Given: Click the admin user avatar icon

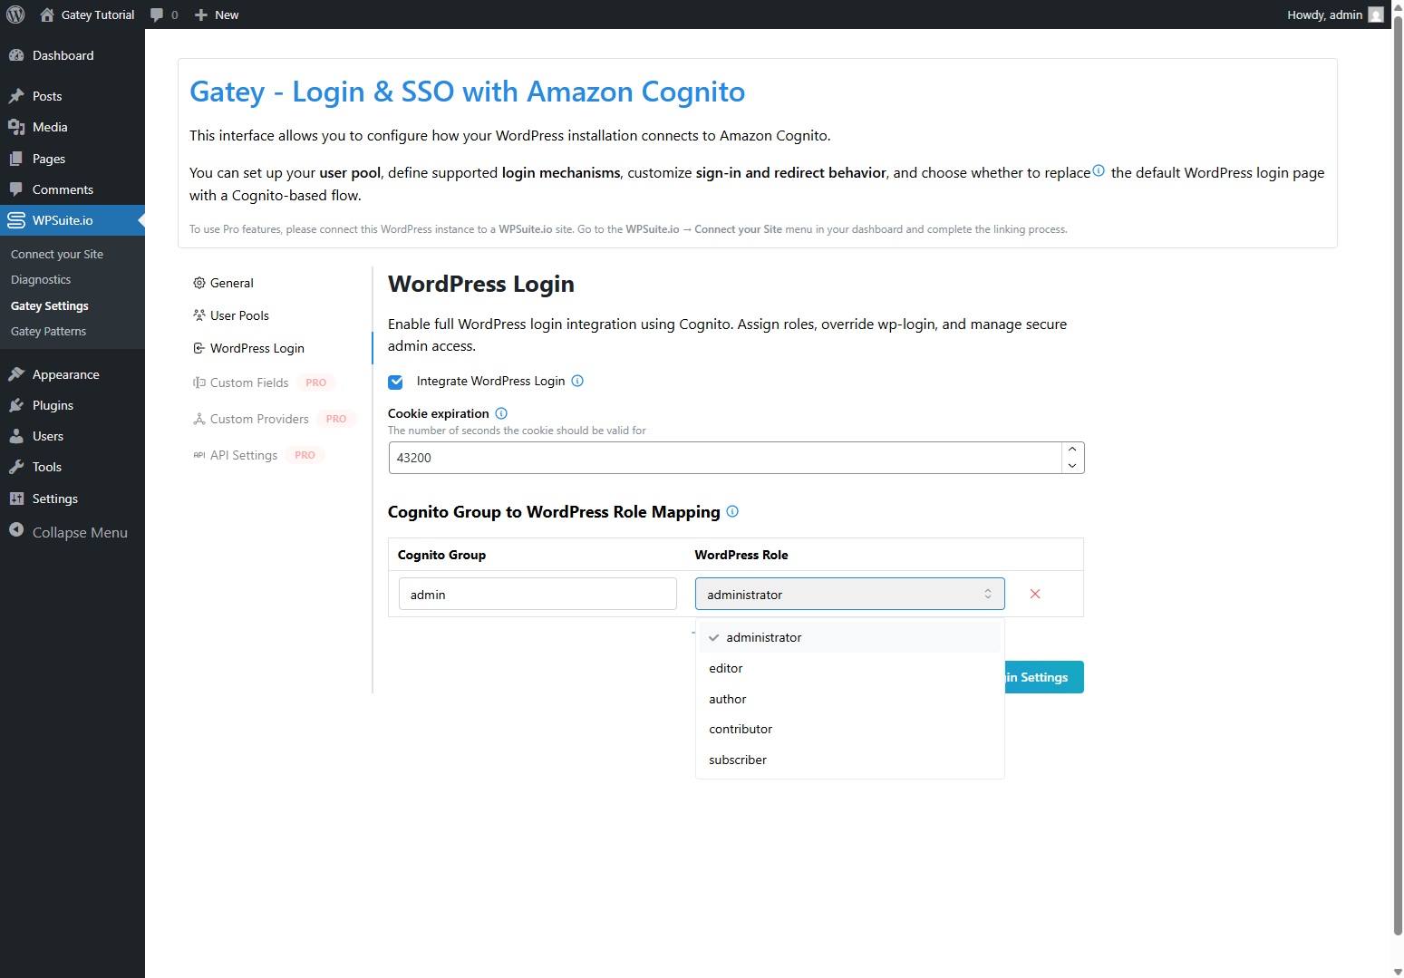Looking at the screenshot, I should coord(1375,15).
